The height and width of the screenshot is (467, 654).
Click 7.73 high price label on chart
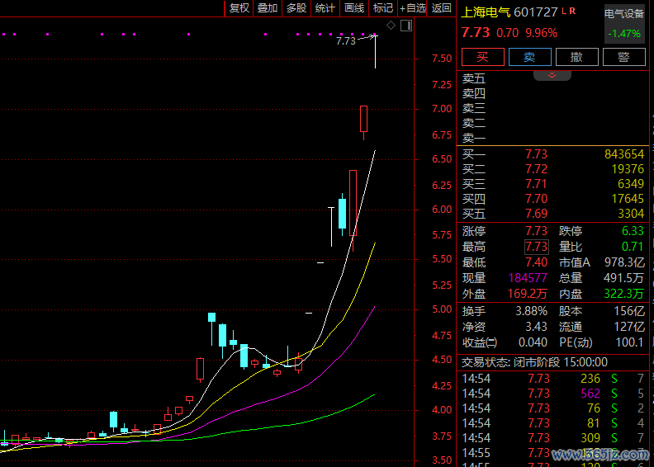346,40
